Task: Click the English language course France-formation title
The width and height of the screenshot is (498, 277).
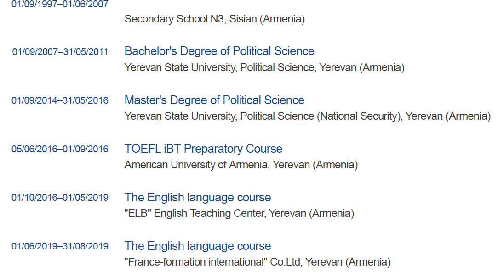Action: point(198,246)
